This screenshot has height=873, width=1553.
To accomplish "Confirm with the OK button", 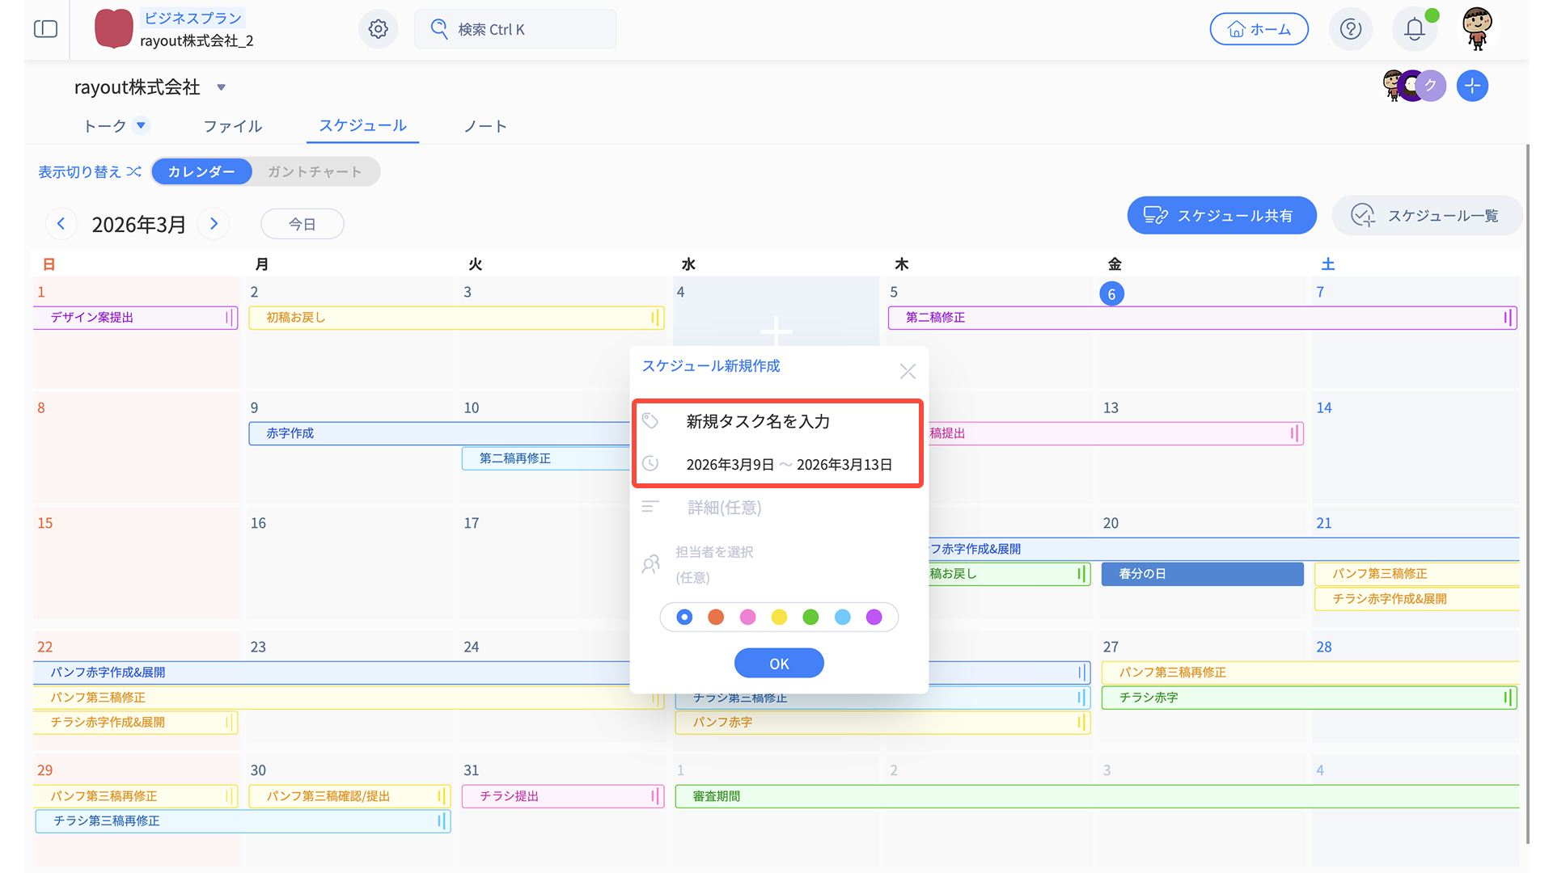I will click(778, 664).
